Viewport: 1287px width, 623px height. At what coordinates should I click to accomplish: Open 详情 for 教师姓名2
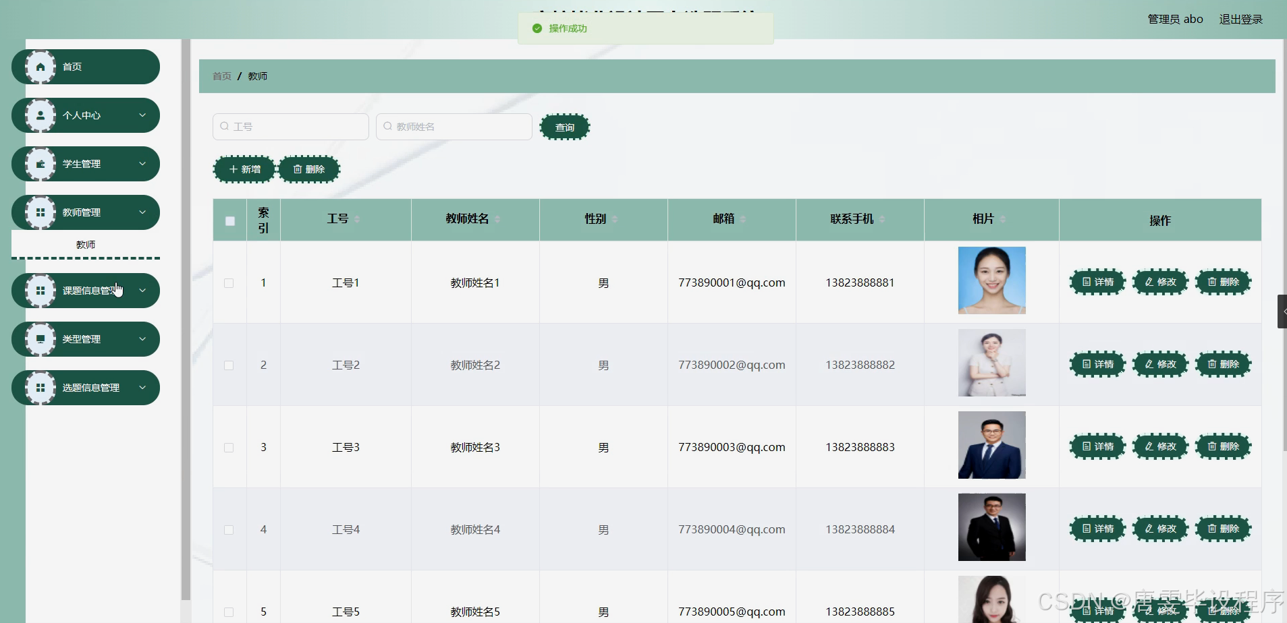tap(1098, 364)
